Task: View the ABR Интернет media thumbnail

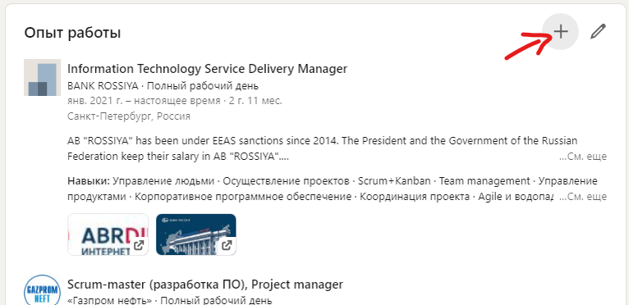Action: pyautogui.click(x=108, y=234)
